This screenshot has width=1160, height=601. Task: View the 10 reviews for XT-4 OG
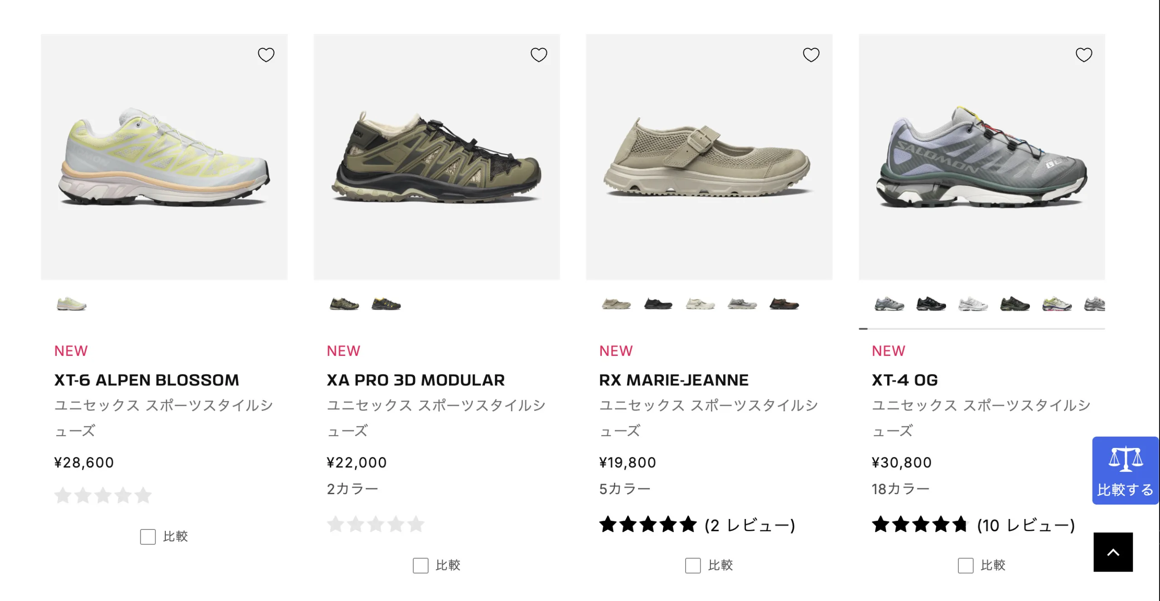(1026, 525)
